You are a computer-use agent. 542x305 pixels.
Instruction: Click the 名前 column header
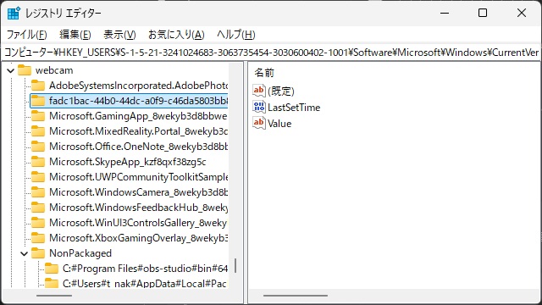point(264,73)
